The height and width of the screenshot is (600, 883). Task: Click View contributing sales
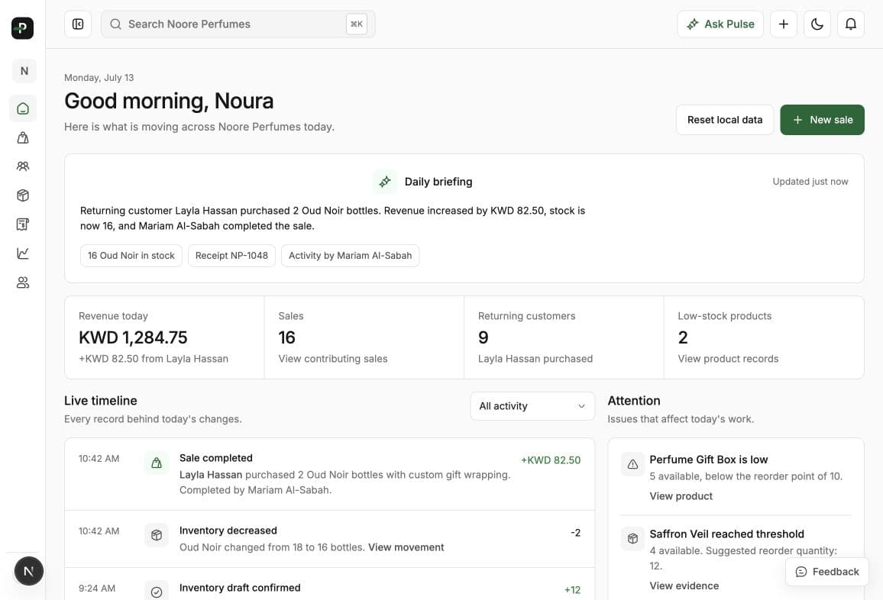coord(333,359)
